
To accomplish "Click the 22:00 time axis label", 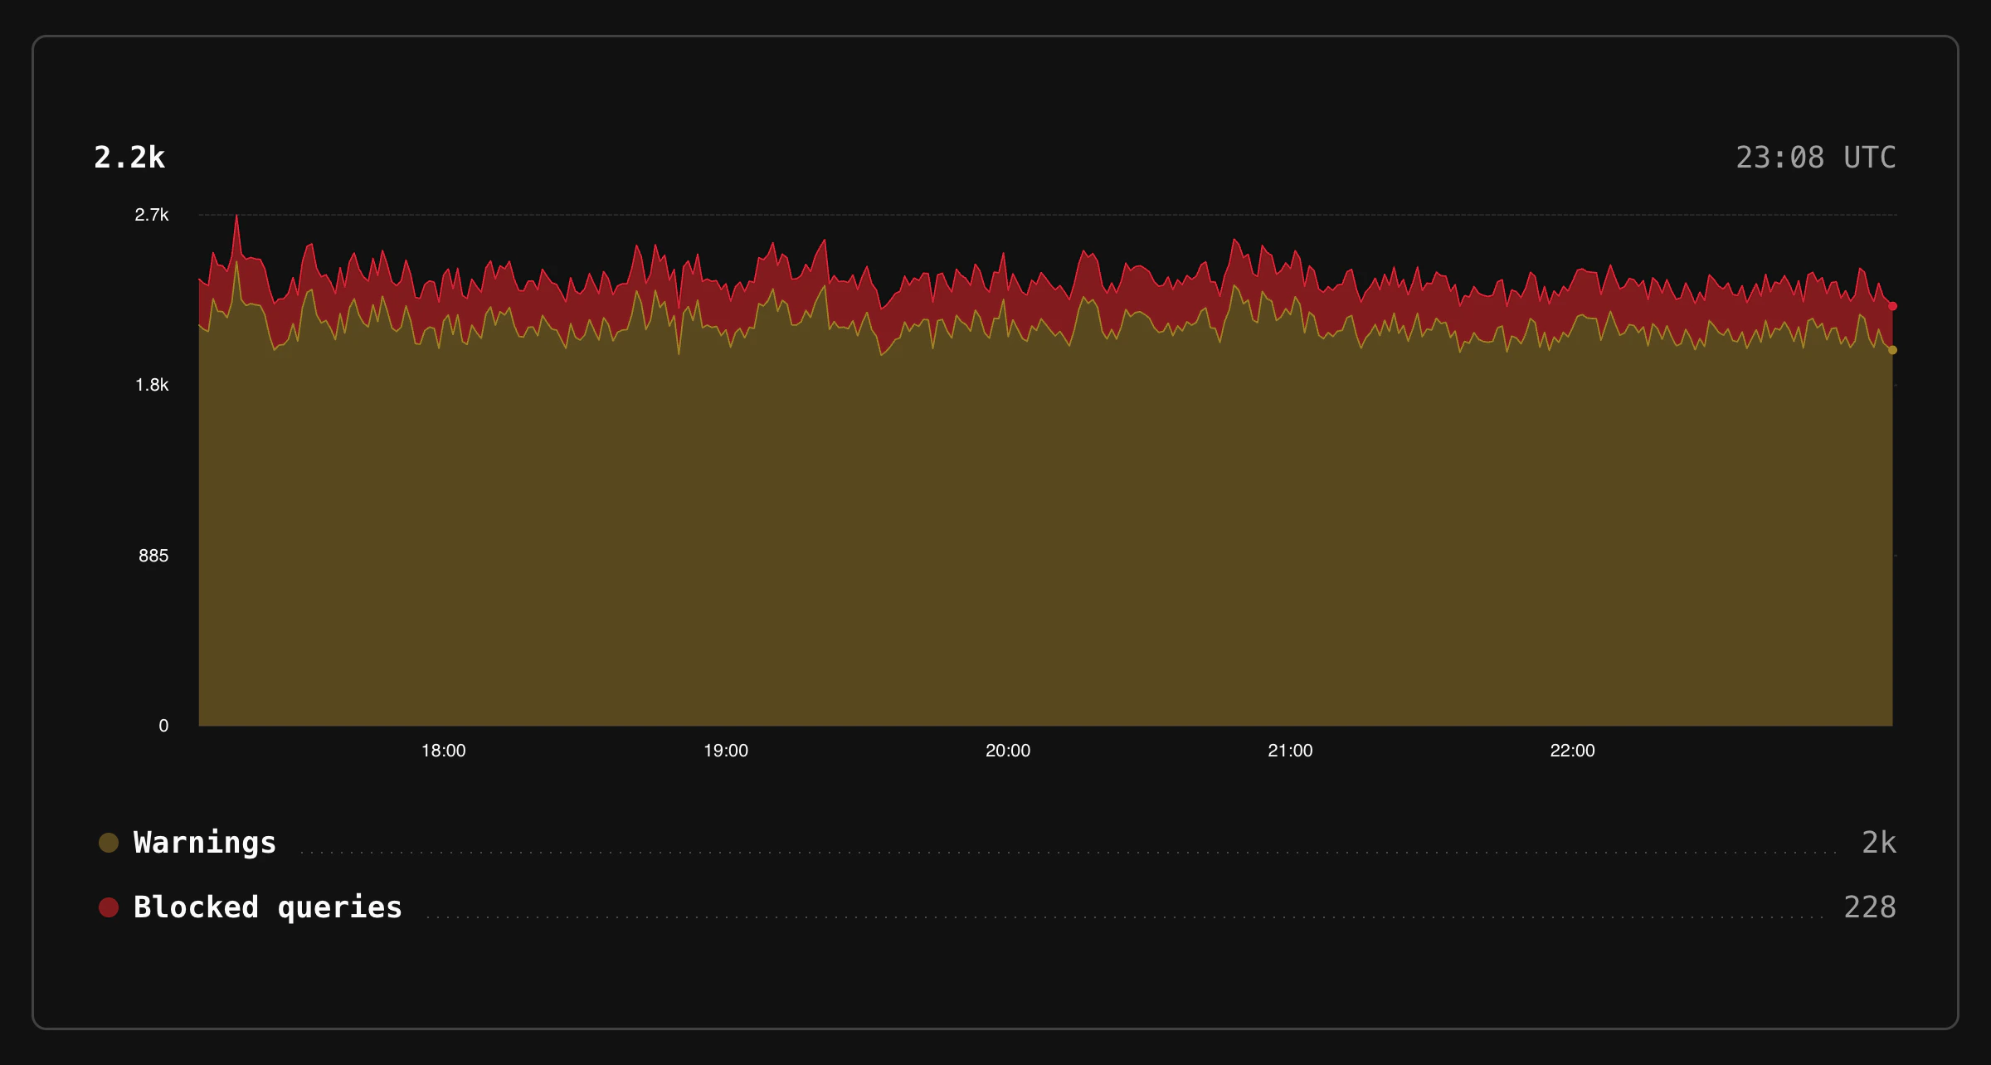I will coord(1575,750).
